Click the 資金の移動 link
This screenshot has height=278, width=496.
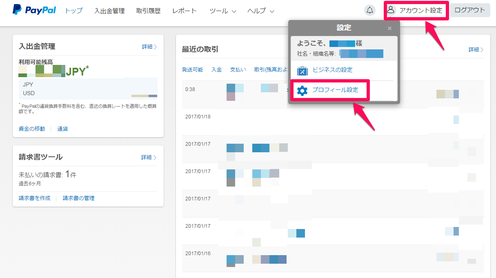(x=32, y=129)
